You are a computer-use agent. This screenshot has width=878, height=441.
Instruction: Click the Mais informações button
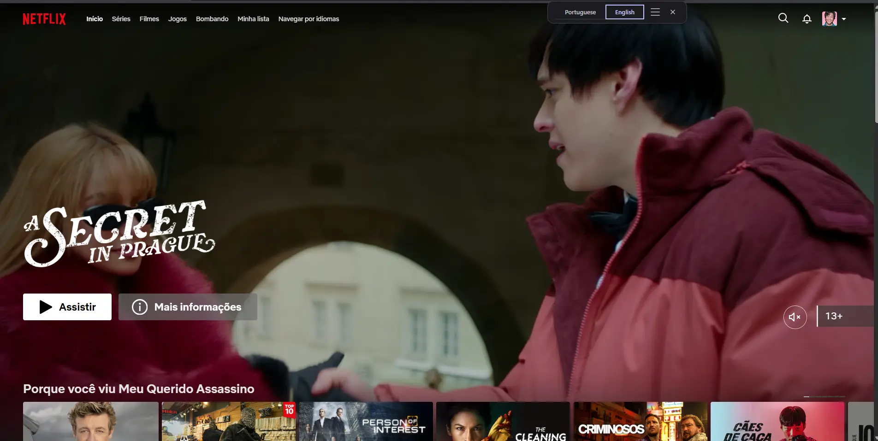(188, 307)
